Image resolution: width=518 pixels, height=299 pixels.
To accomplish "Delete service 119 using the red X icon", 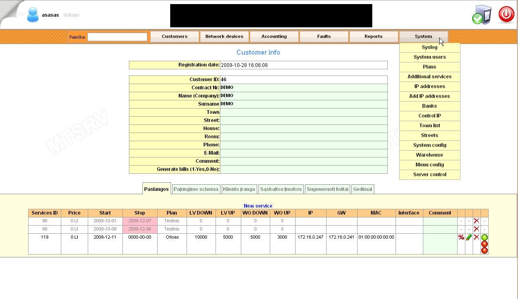I will tap(476, 237).
